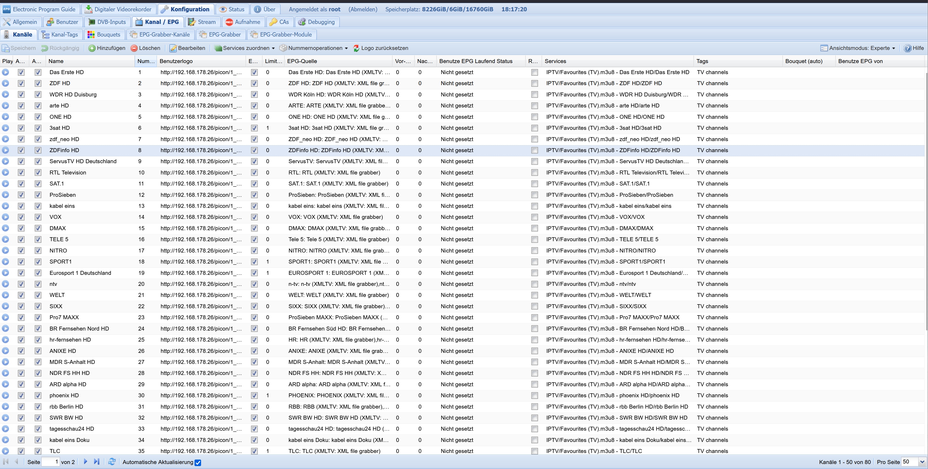This screenshot has width=928, height=469.
Task: Toggle R... checkbox for WDR HD Duisburg
Action: point(535,95)
